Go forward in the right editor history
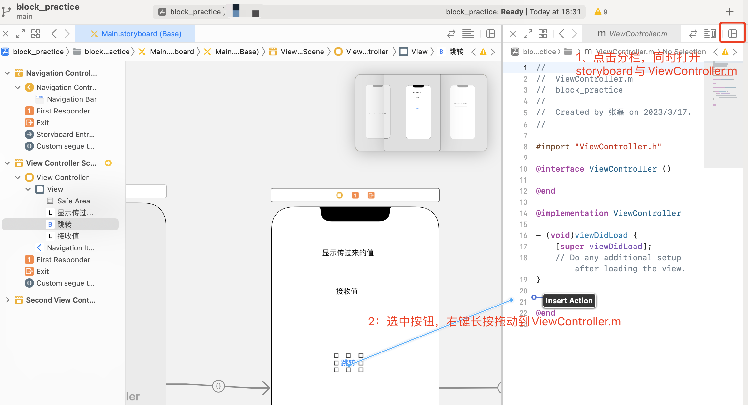 574,34
